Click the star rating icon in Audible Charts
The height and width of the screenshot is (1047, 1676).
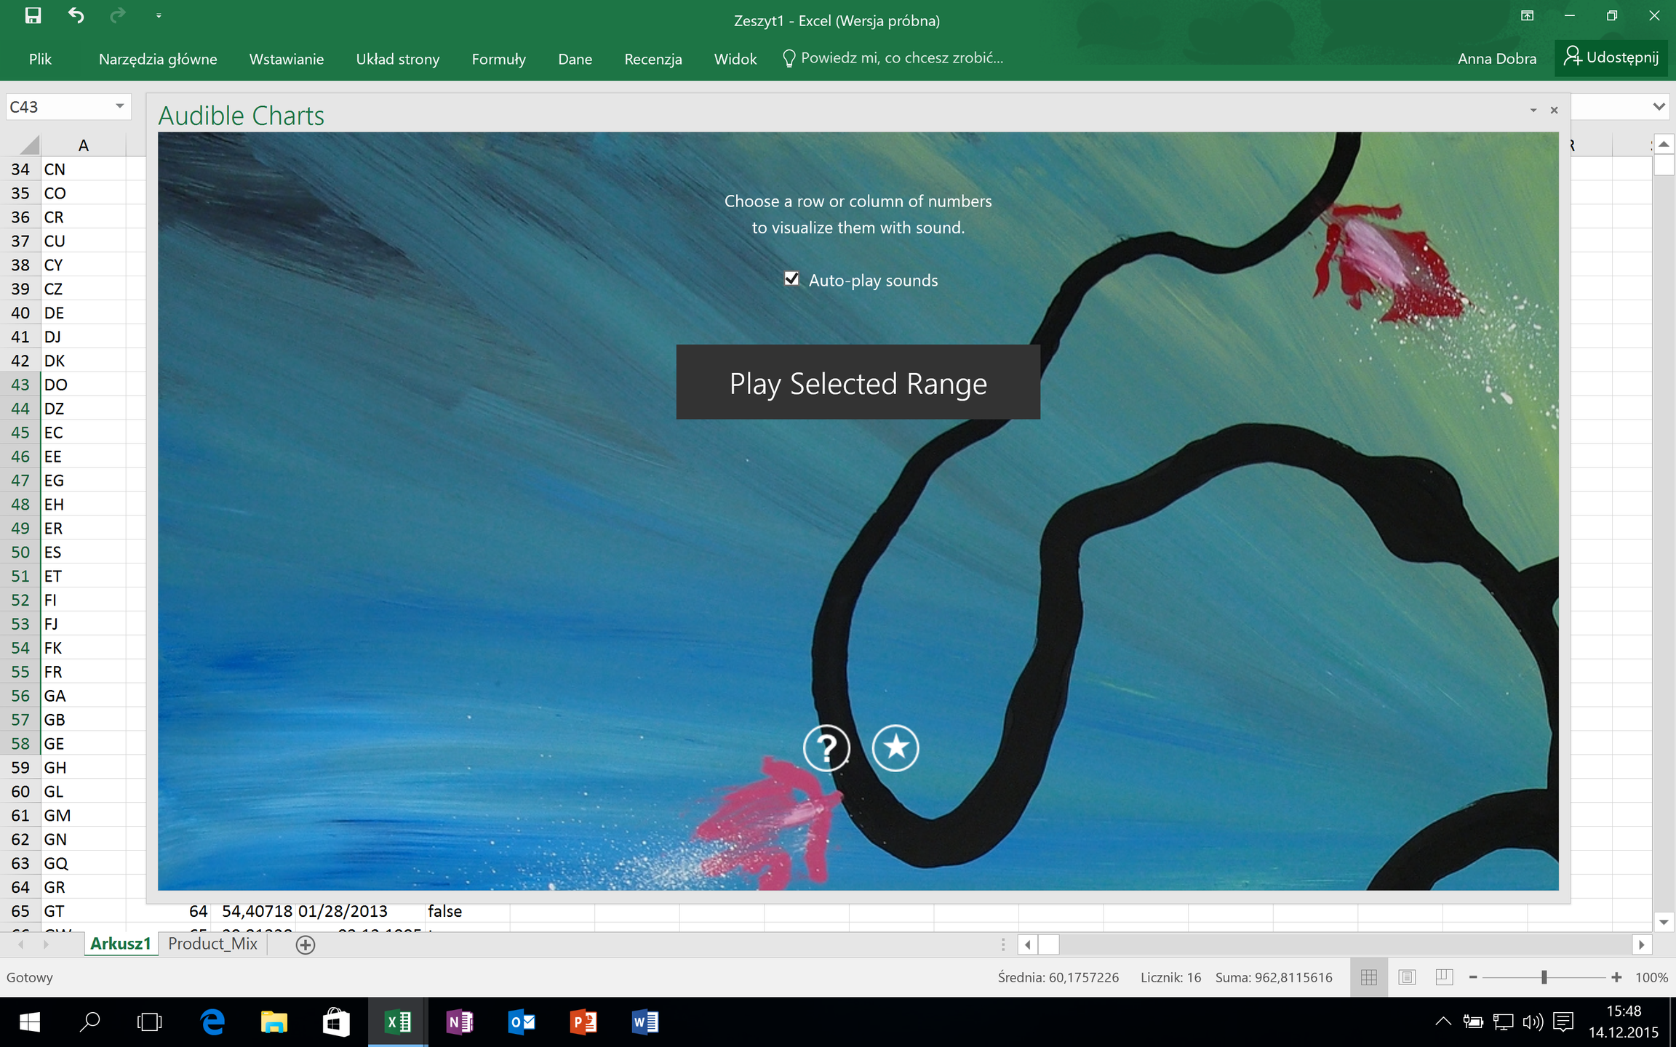click(895, 747)
